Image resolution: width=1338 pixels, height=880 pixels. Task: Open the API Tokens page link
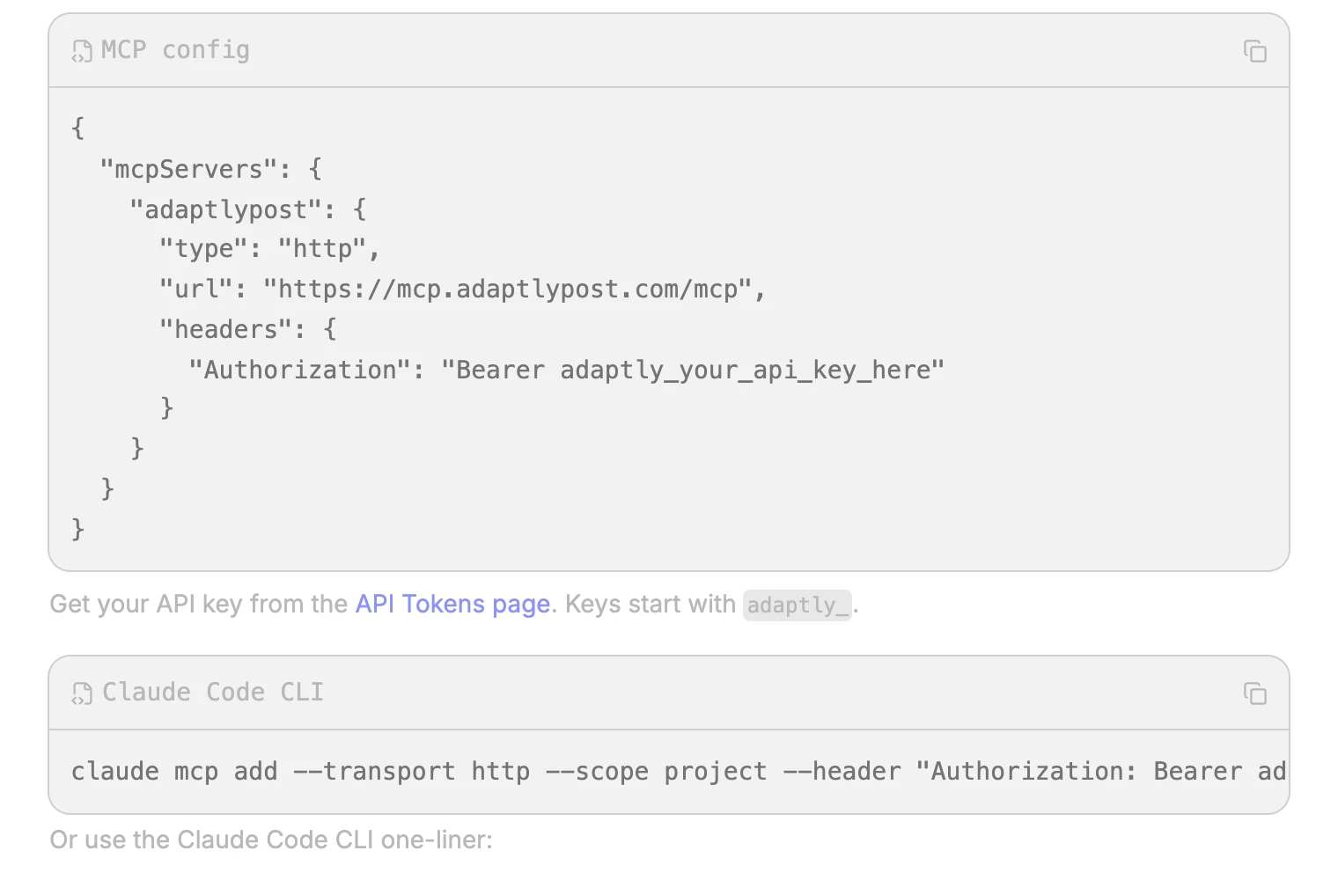click(452, 604)
